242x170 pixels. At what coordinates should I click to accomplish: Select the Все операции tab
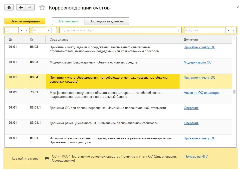68,21
